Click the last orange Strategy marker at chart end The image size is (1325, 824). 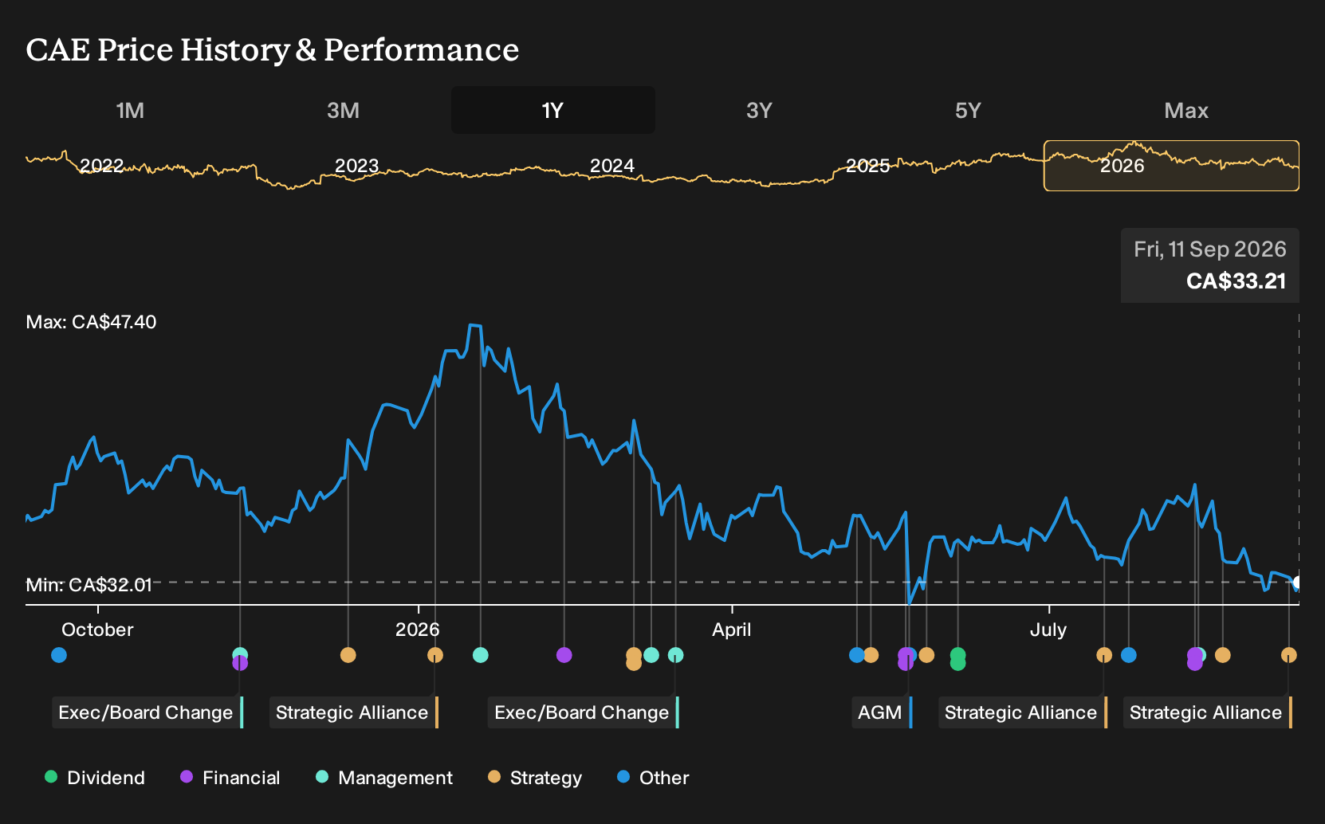[x=1288, y=655]
